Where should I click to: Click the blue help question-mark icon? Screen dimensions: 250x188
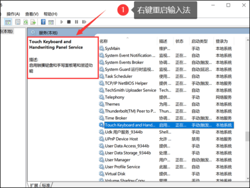tap(43, 22)
